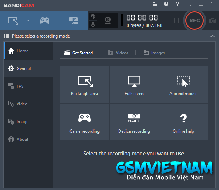Click the video settings icon in sidebar
The width and height of the screenshot is (219, 190).
pos(11,104)
